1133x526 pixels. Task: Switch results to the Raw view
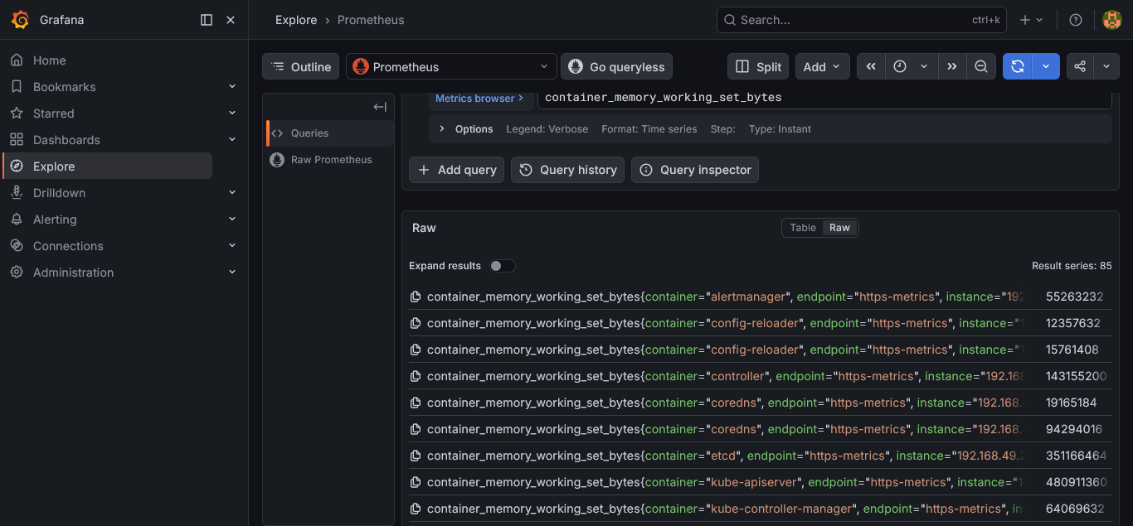[x=840, y=228]
